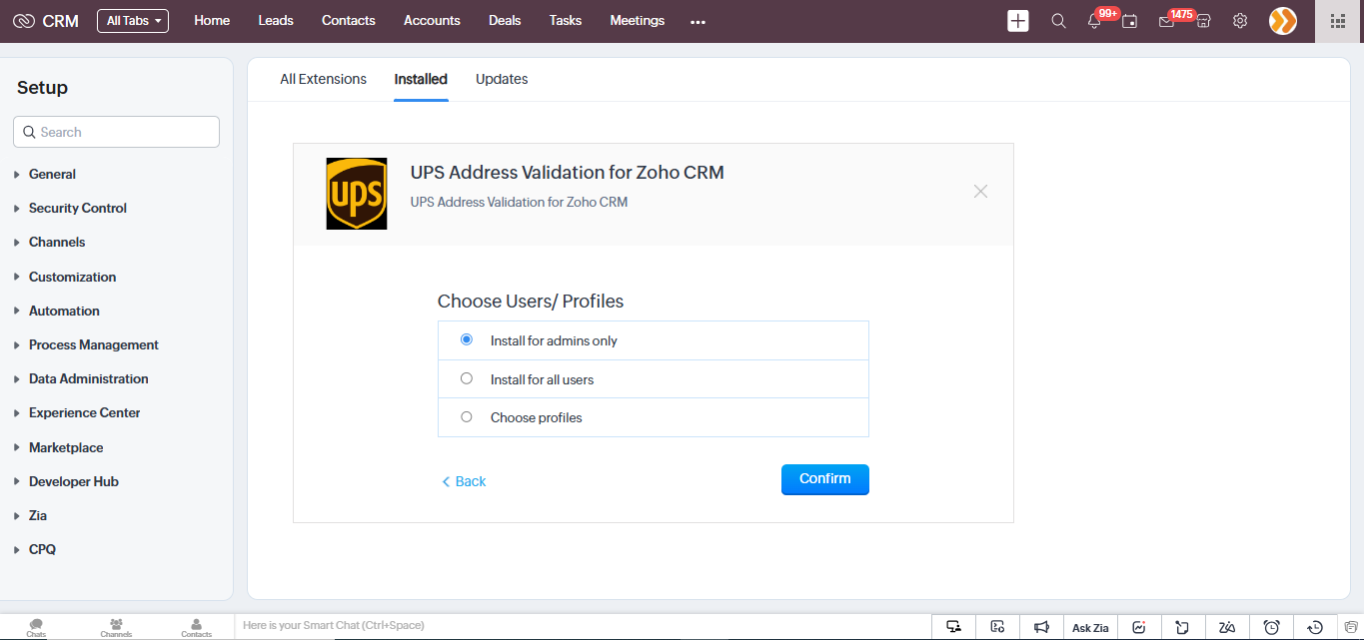Open Channels in the bottom bar
This screenshot has height=640, width=1364.
pyautogui.click(x=116, y=627)
